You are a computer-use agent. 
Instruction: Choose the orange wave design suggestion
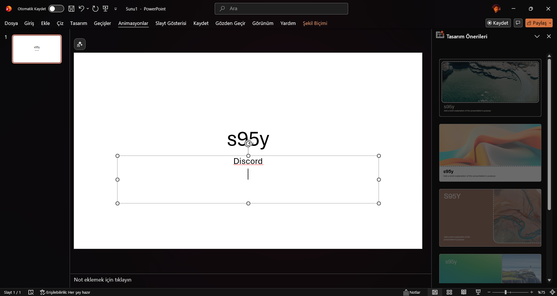[x=490, y=153]
